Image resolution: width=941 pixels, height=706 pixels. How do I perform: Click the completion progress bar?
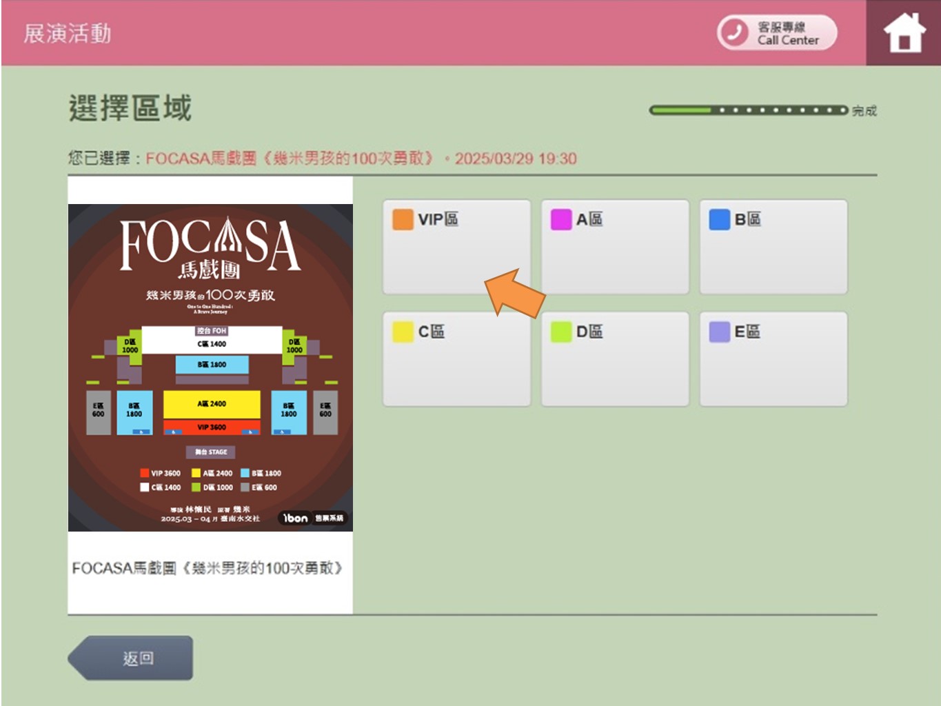coord(749,110)
